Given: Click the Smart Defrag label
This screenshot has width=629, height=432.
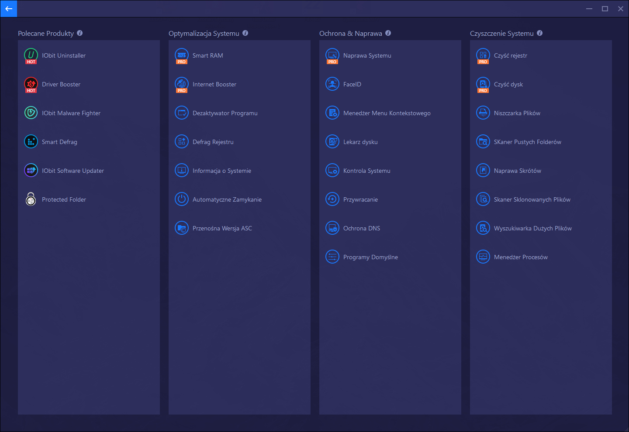Looking at the screenshot, I should (59, 142).
